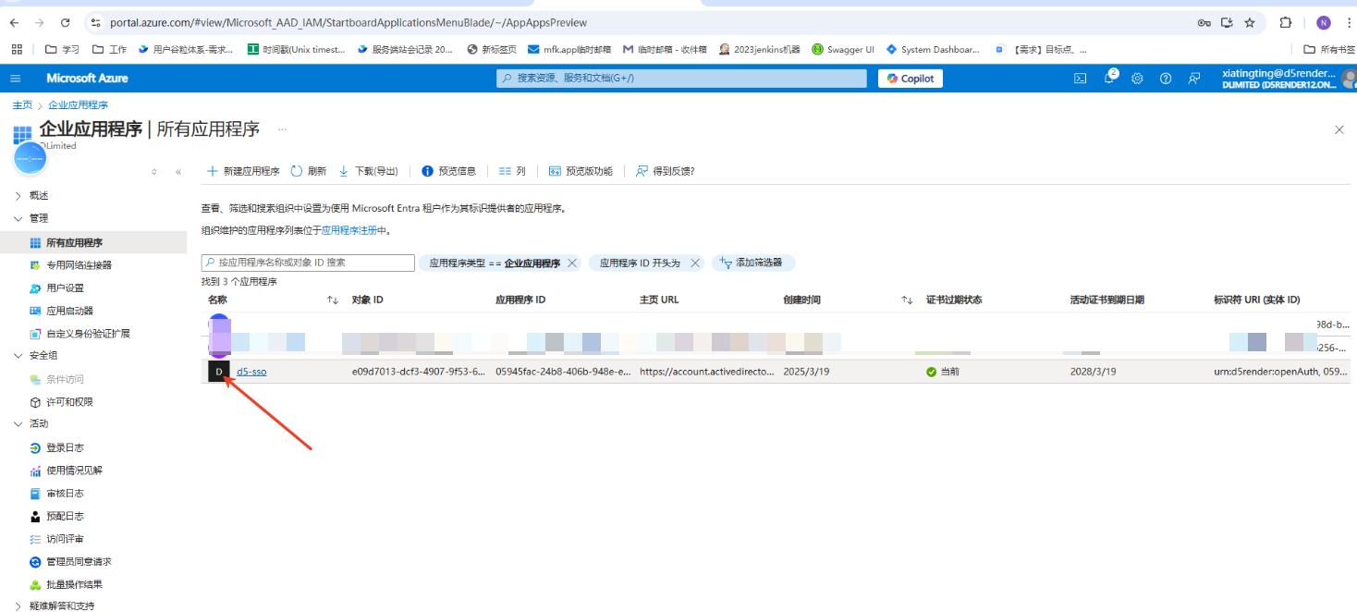Click the 证书过期状态 column header
The height and width of the screenshot is (612, 1357).
click(954, 300)
